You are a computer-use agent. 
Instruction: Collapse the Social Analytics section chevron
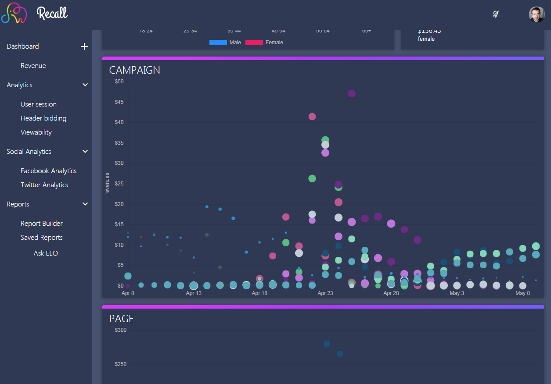85,152
